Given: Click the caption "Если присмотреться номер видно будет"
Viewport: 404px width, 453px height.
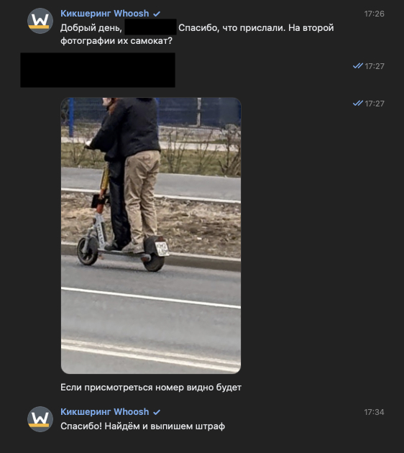Looking at the screenshot, I should coord(151,387).
